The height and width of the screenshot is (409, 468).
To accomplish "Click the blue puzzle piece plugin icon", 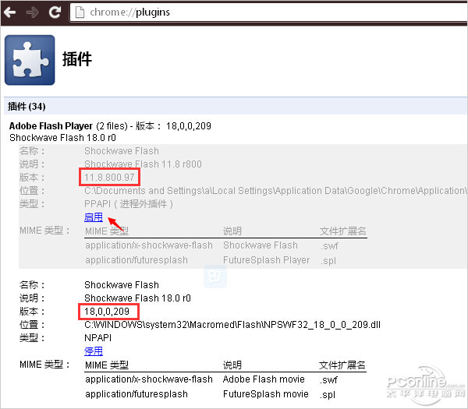I will coord(30,60).
